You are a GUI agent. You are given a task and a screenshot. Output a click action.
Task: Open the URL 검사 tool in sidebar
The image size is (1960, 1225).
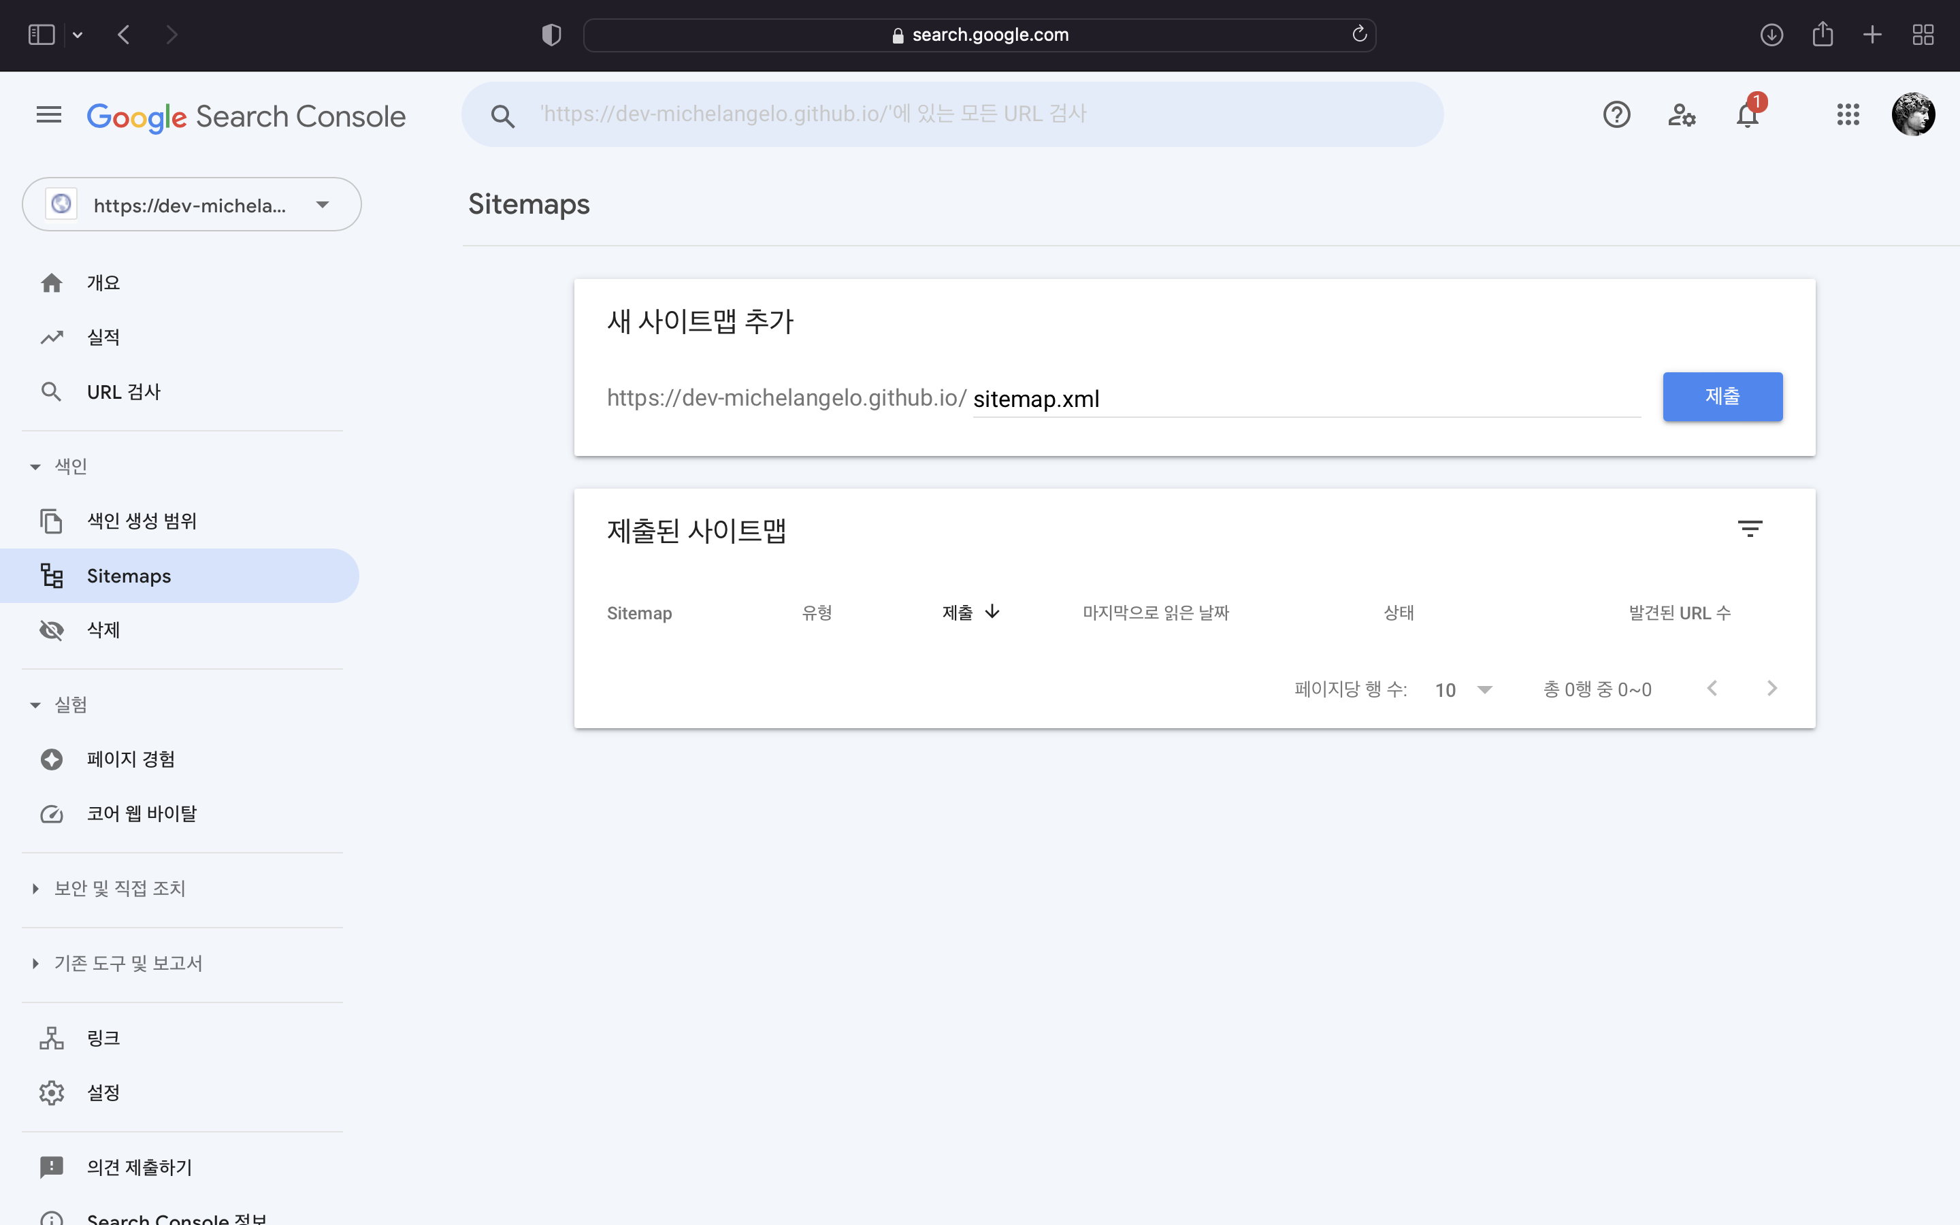coord(123,391)
